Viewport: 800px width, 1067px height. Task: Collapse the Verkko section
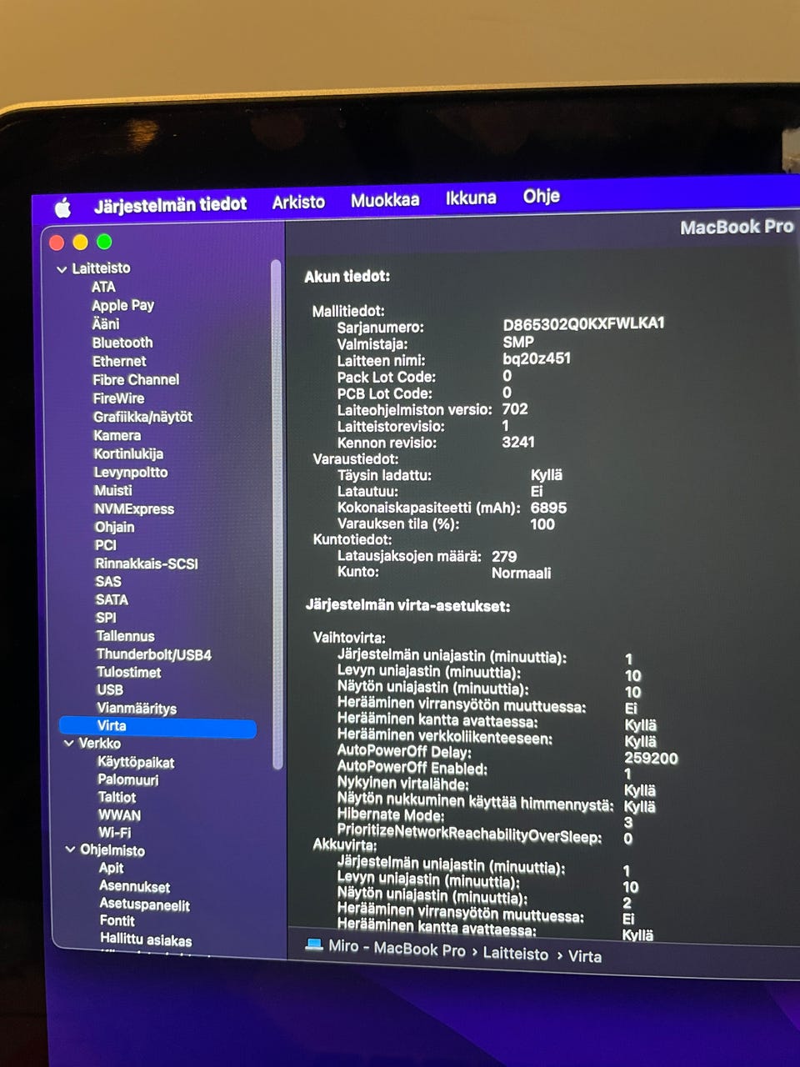[x=69, y=743]
